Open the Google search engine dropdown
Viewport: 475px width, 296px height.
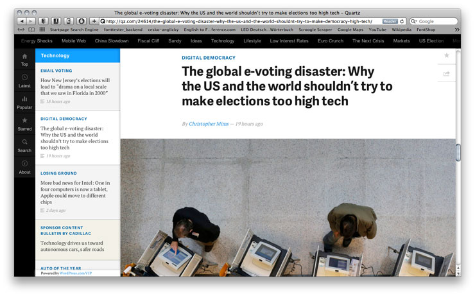click(414, 21)
